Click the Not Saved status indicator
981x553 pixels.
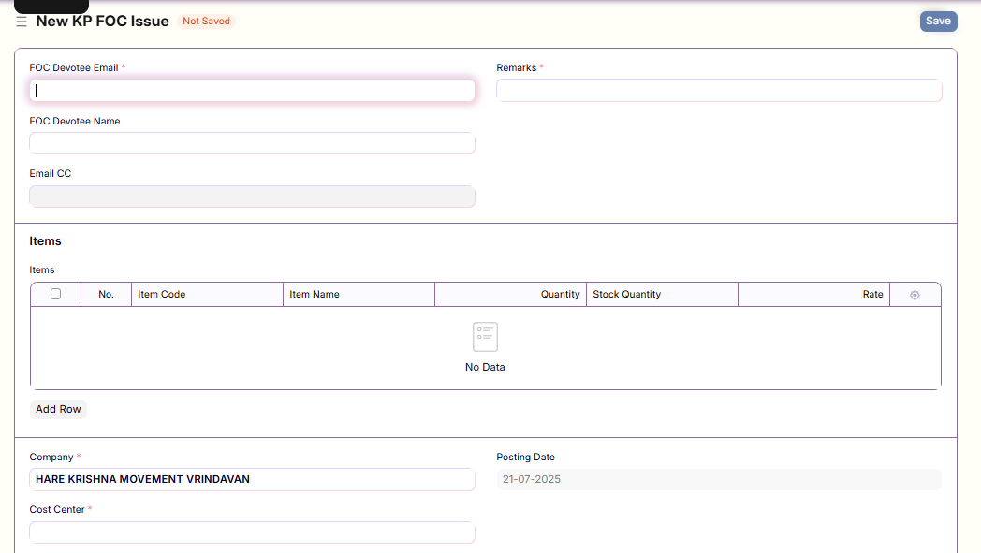click(206, 22)
